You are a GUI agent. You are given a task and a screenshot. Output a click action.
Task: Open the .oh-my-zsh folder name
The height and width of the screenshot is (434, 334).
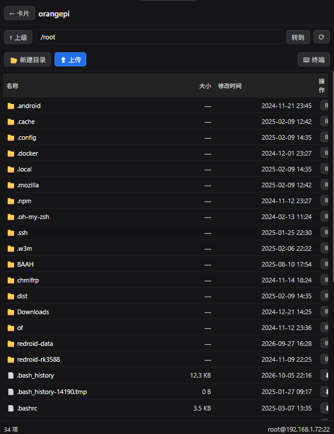tap(33, 217)
